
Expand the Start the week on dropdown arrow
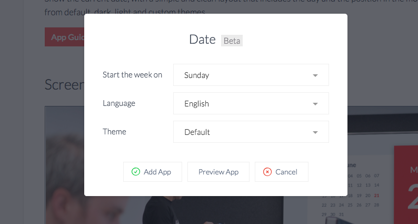315,75
